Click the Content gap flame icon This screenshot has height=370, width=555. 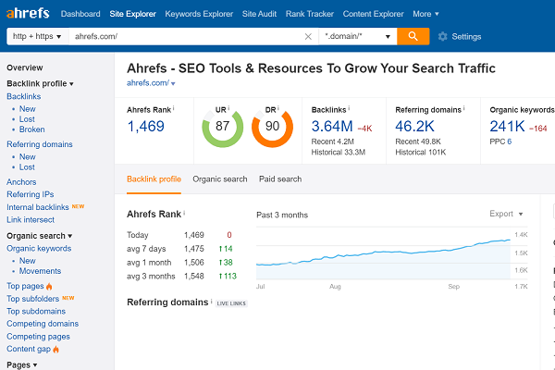click(55, 350)
